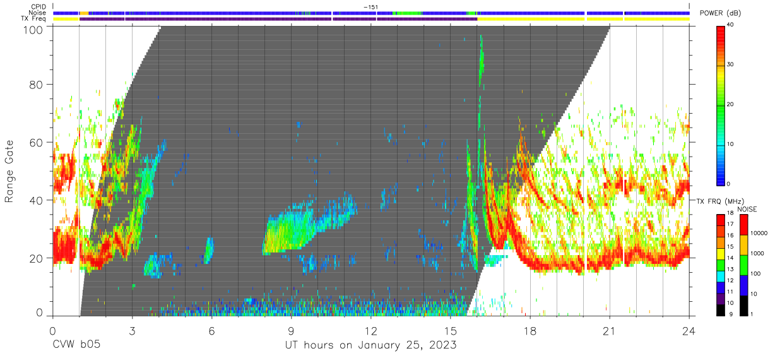This screenshot has width=775, height=358.
Task: Click the 11 label on the TX FRQ legend
Action: [x=730, y=292]
